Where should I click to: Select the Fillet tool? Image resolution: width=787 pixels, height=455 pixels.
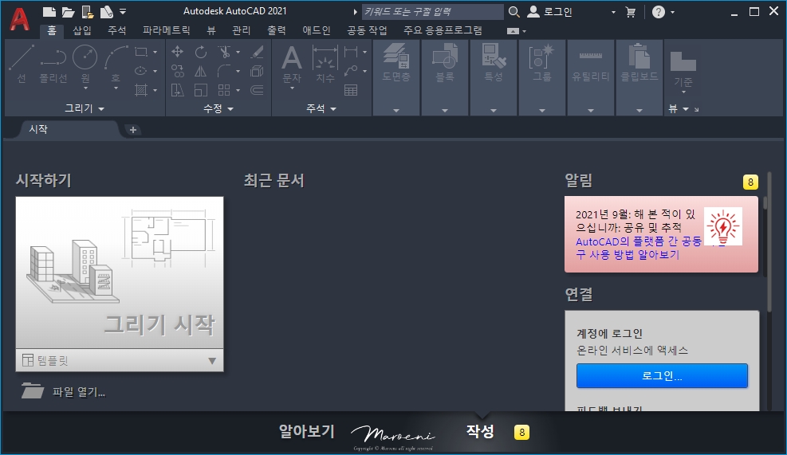224,71
